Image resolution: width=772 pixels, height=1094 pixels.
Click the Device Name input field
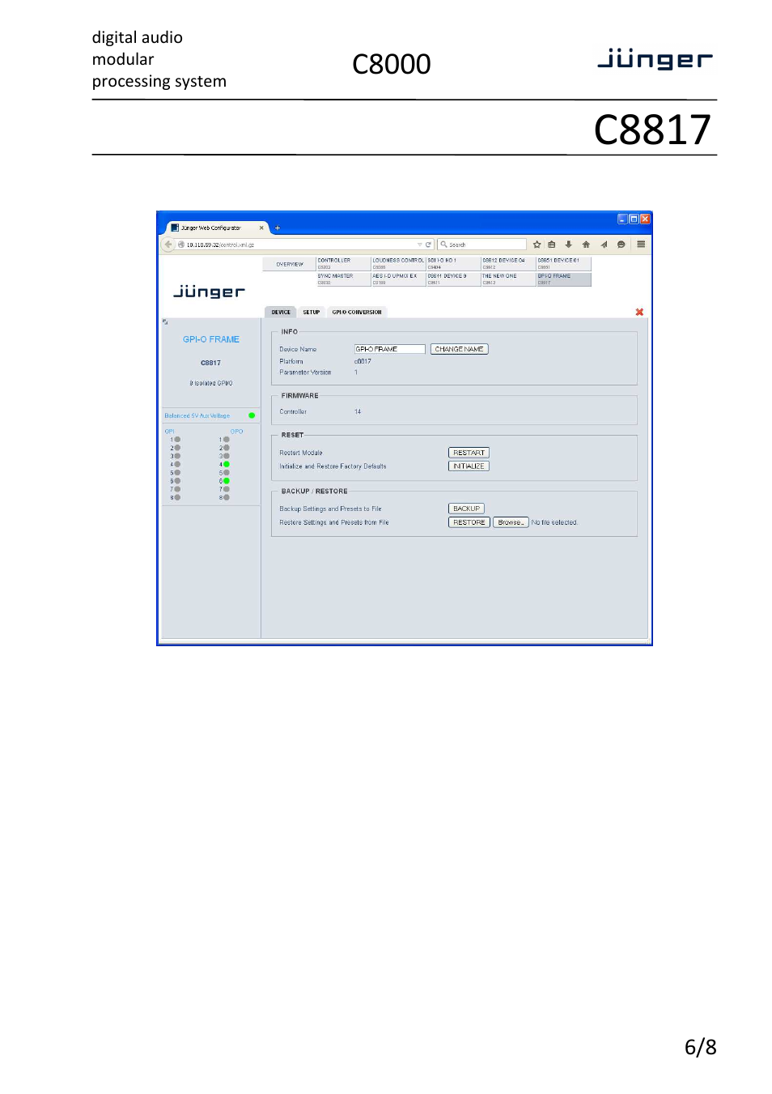pos(389,349)
